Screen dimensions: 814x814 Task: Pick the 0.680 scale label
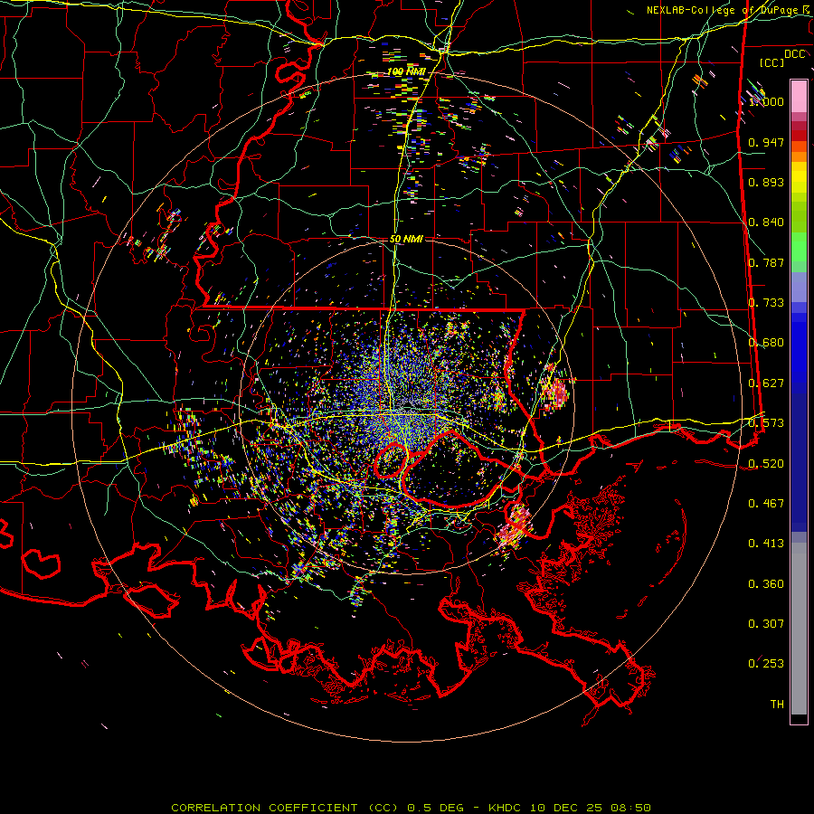point(766,343)
